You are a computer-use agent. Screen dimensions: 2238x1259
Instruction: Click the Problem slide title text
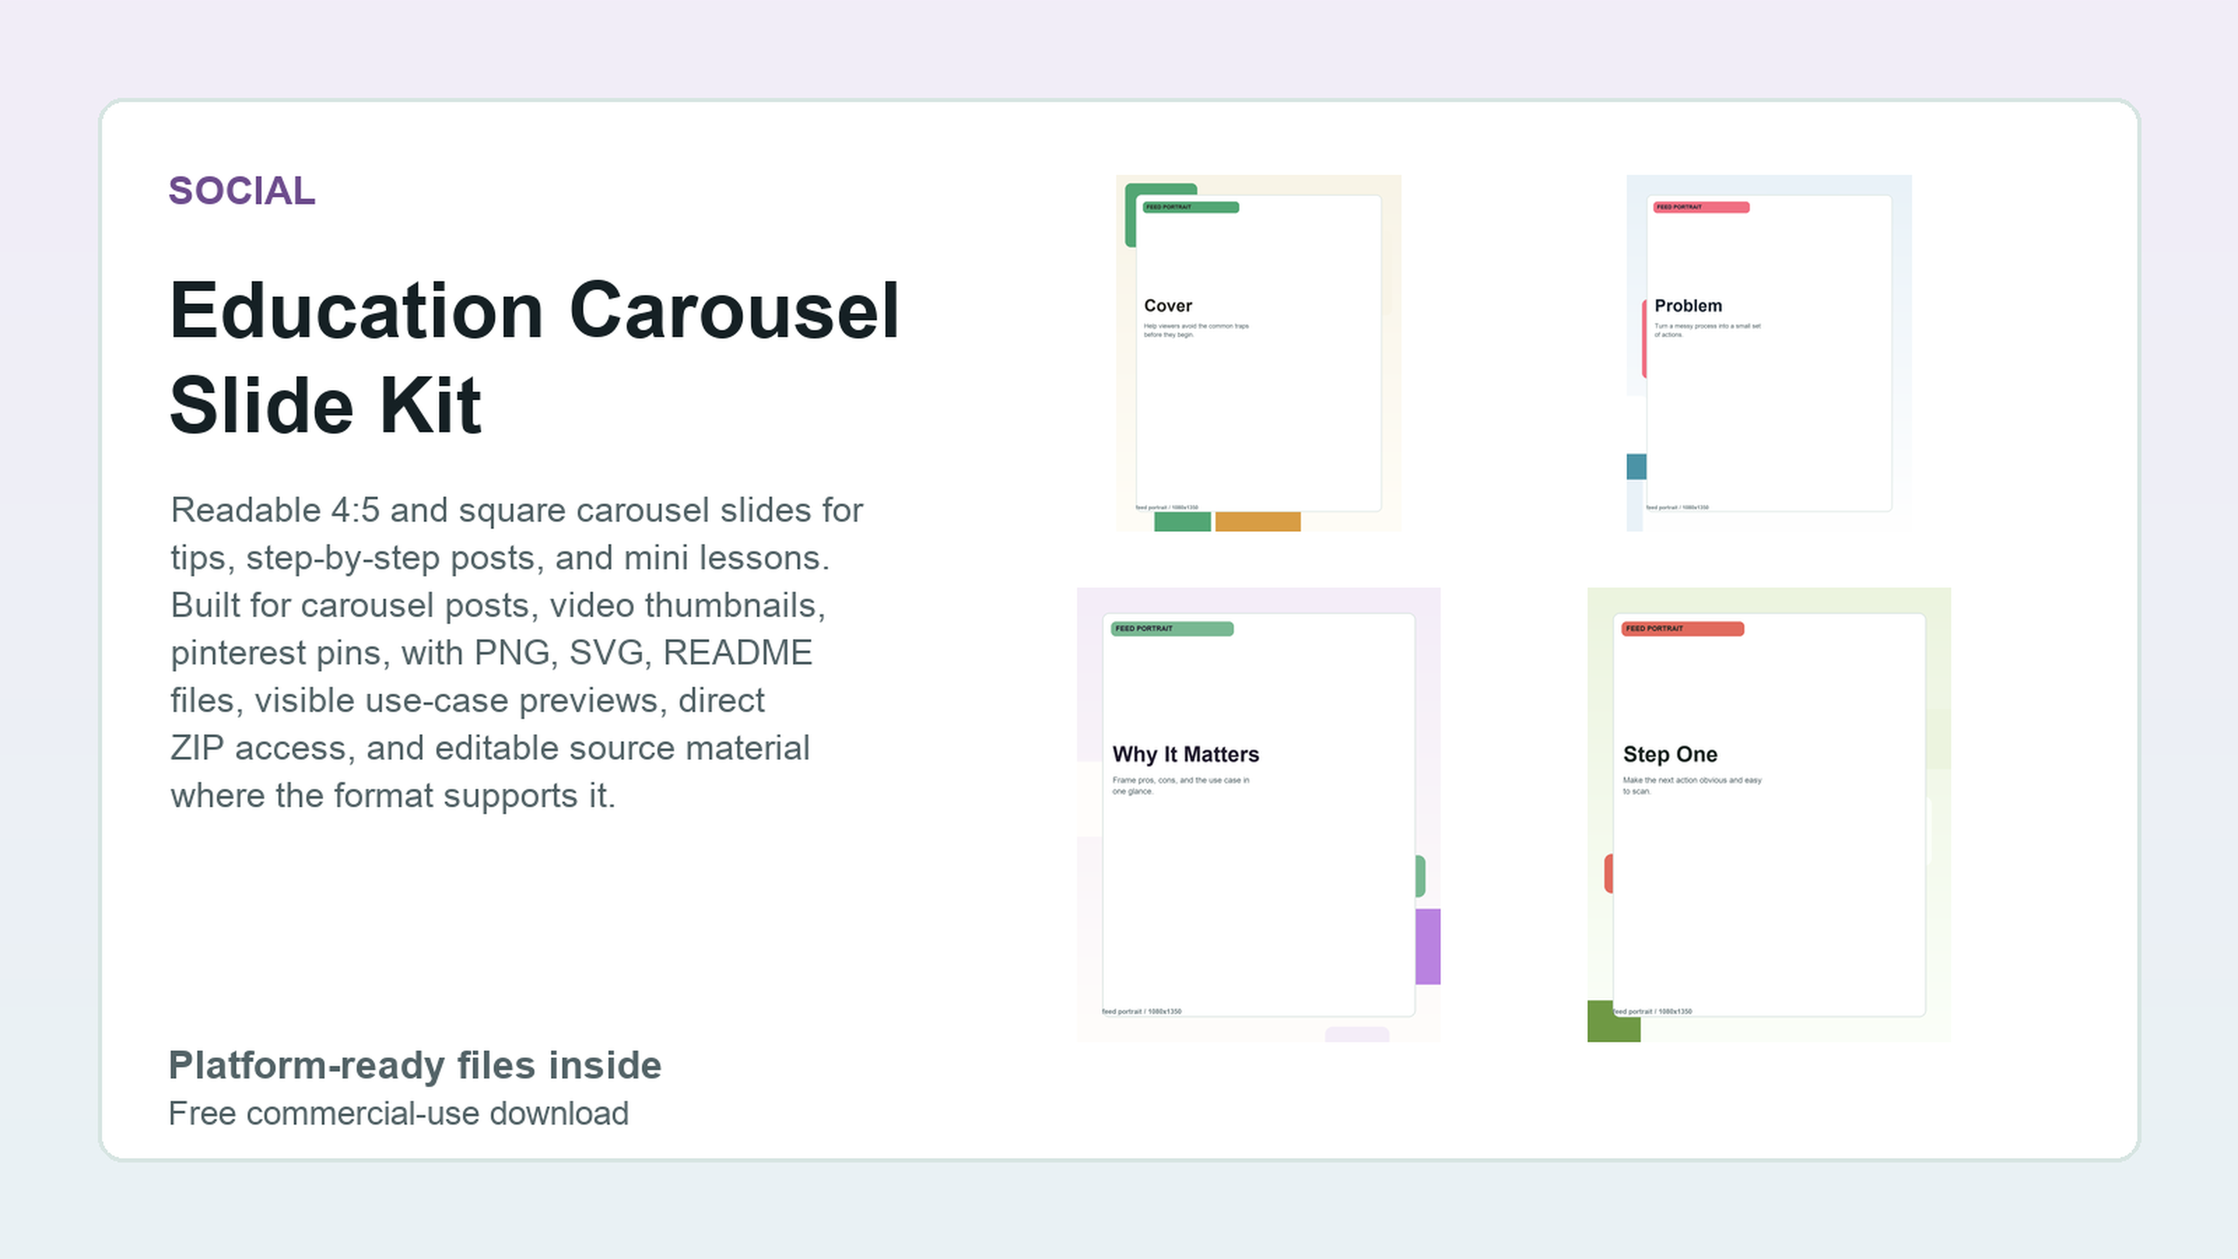coord(1688,306)
